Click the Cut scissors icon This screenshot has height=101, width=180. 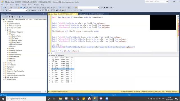tap(51, 8)
